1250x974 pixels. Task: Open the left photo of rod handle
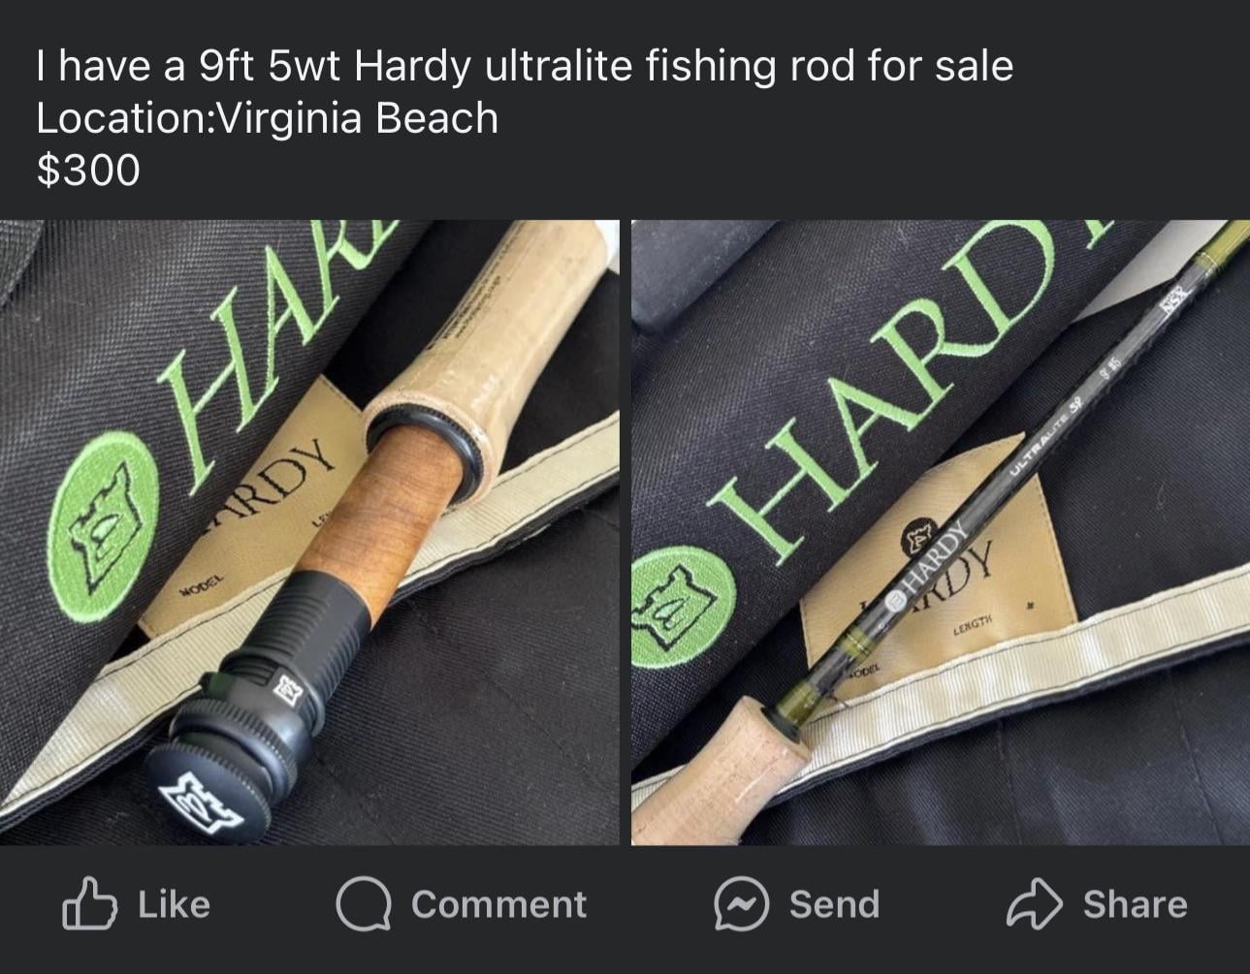(x=309, y=532)
